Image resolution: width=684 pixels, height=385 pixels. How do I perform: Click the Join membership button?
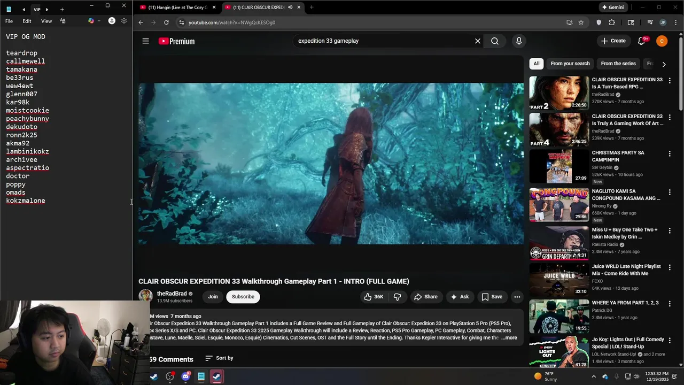[213, 297]
